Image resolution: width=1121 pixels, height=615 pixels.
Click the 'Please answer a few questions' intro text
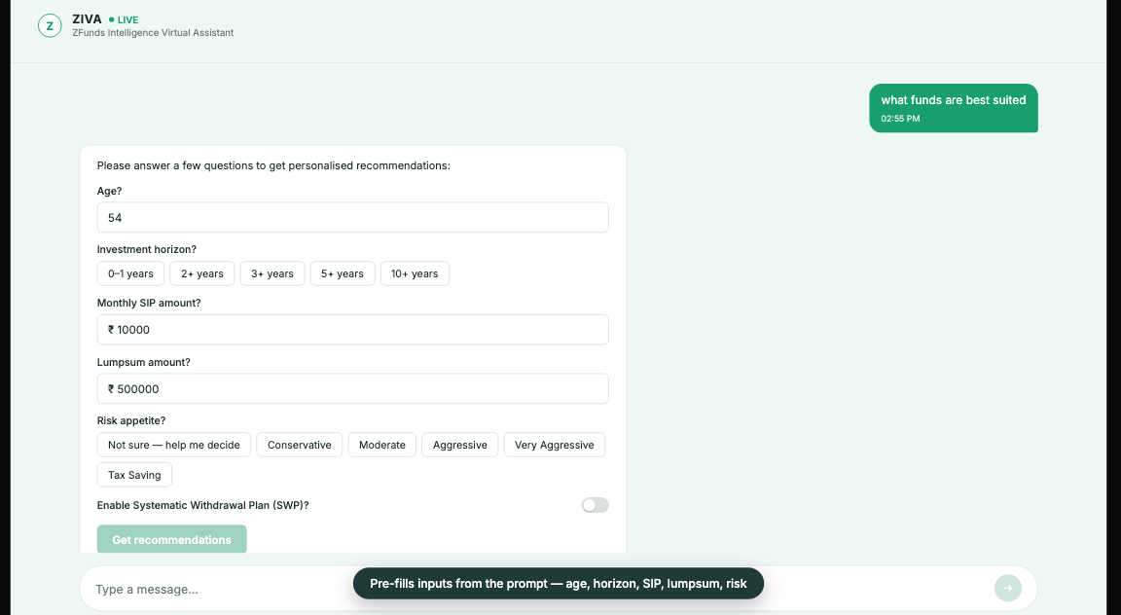coord(273,165)
